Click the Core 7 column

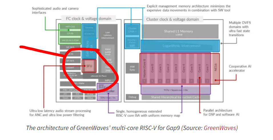pos(207,68)
